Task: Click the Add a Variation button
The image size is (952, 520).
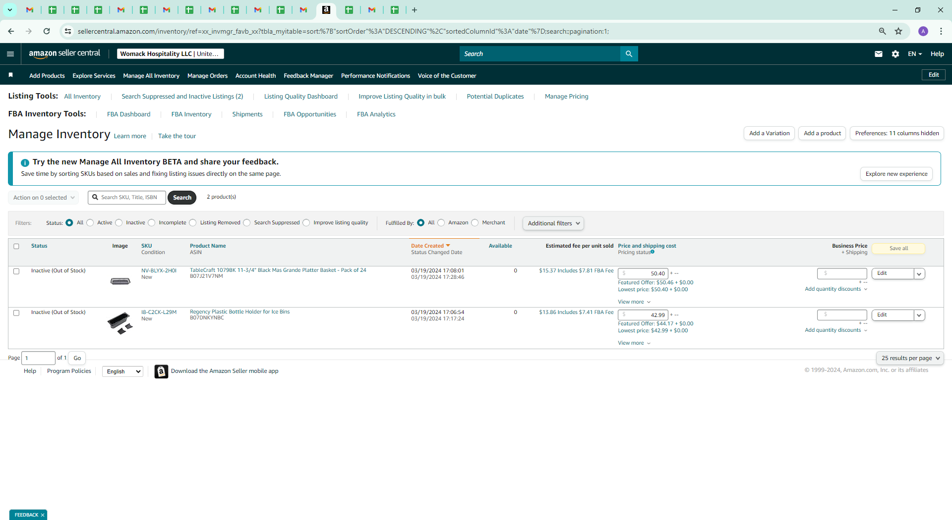Action: click(x=769, y=133)
